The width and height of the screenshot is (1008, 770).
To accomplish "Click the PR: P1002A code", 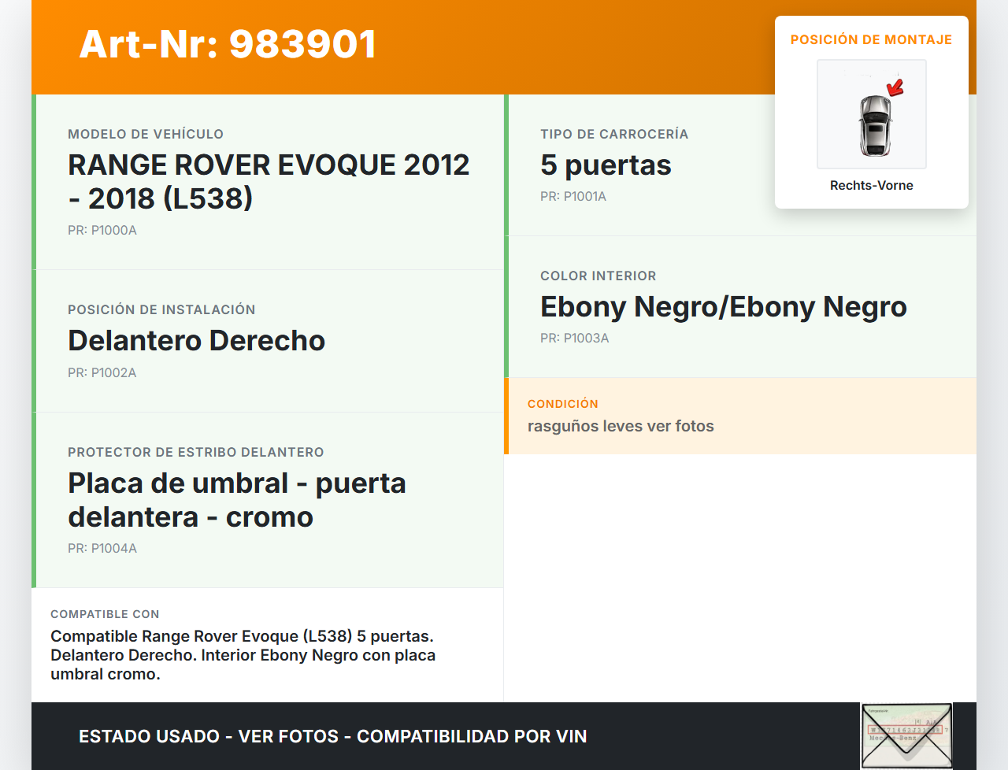I will (x=102, y=373).
